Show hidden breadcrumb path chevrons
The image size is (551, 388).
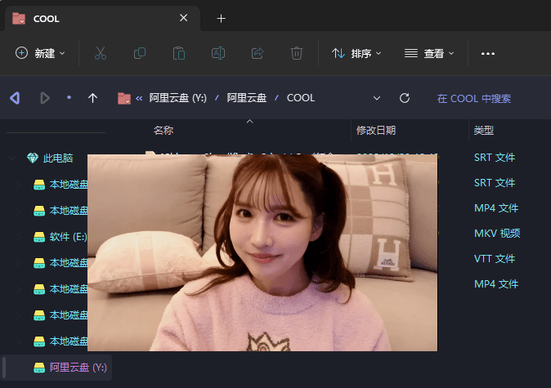click(139, 98)
